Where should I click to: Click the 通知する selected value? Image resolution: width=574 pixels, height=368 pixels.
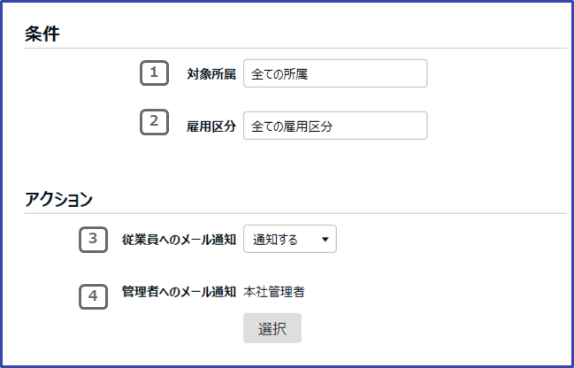[x=276, y=239]
